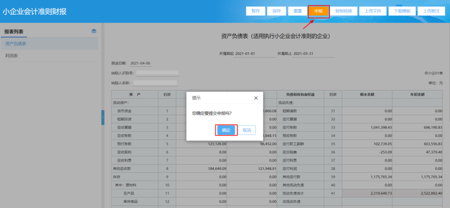Click 年初余额 column header on right
The height and width of the screenshot is (208, 450).
[417, 94]
